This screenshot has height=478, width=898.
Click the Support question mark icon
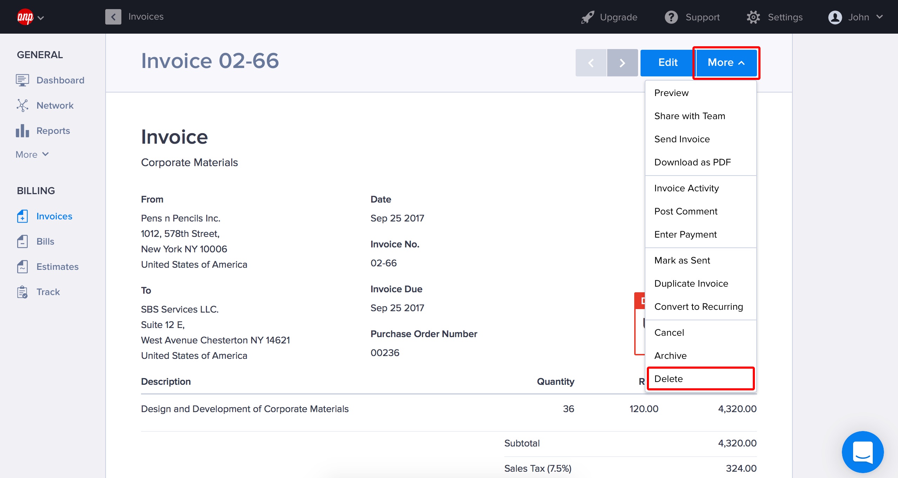pyautogui.click(x=671, y=17)
